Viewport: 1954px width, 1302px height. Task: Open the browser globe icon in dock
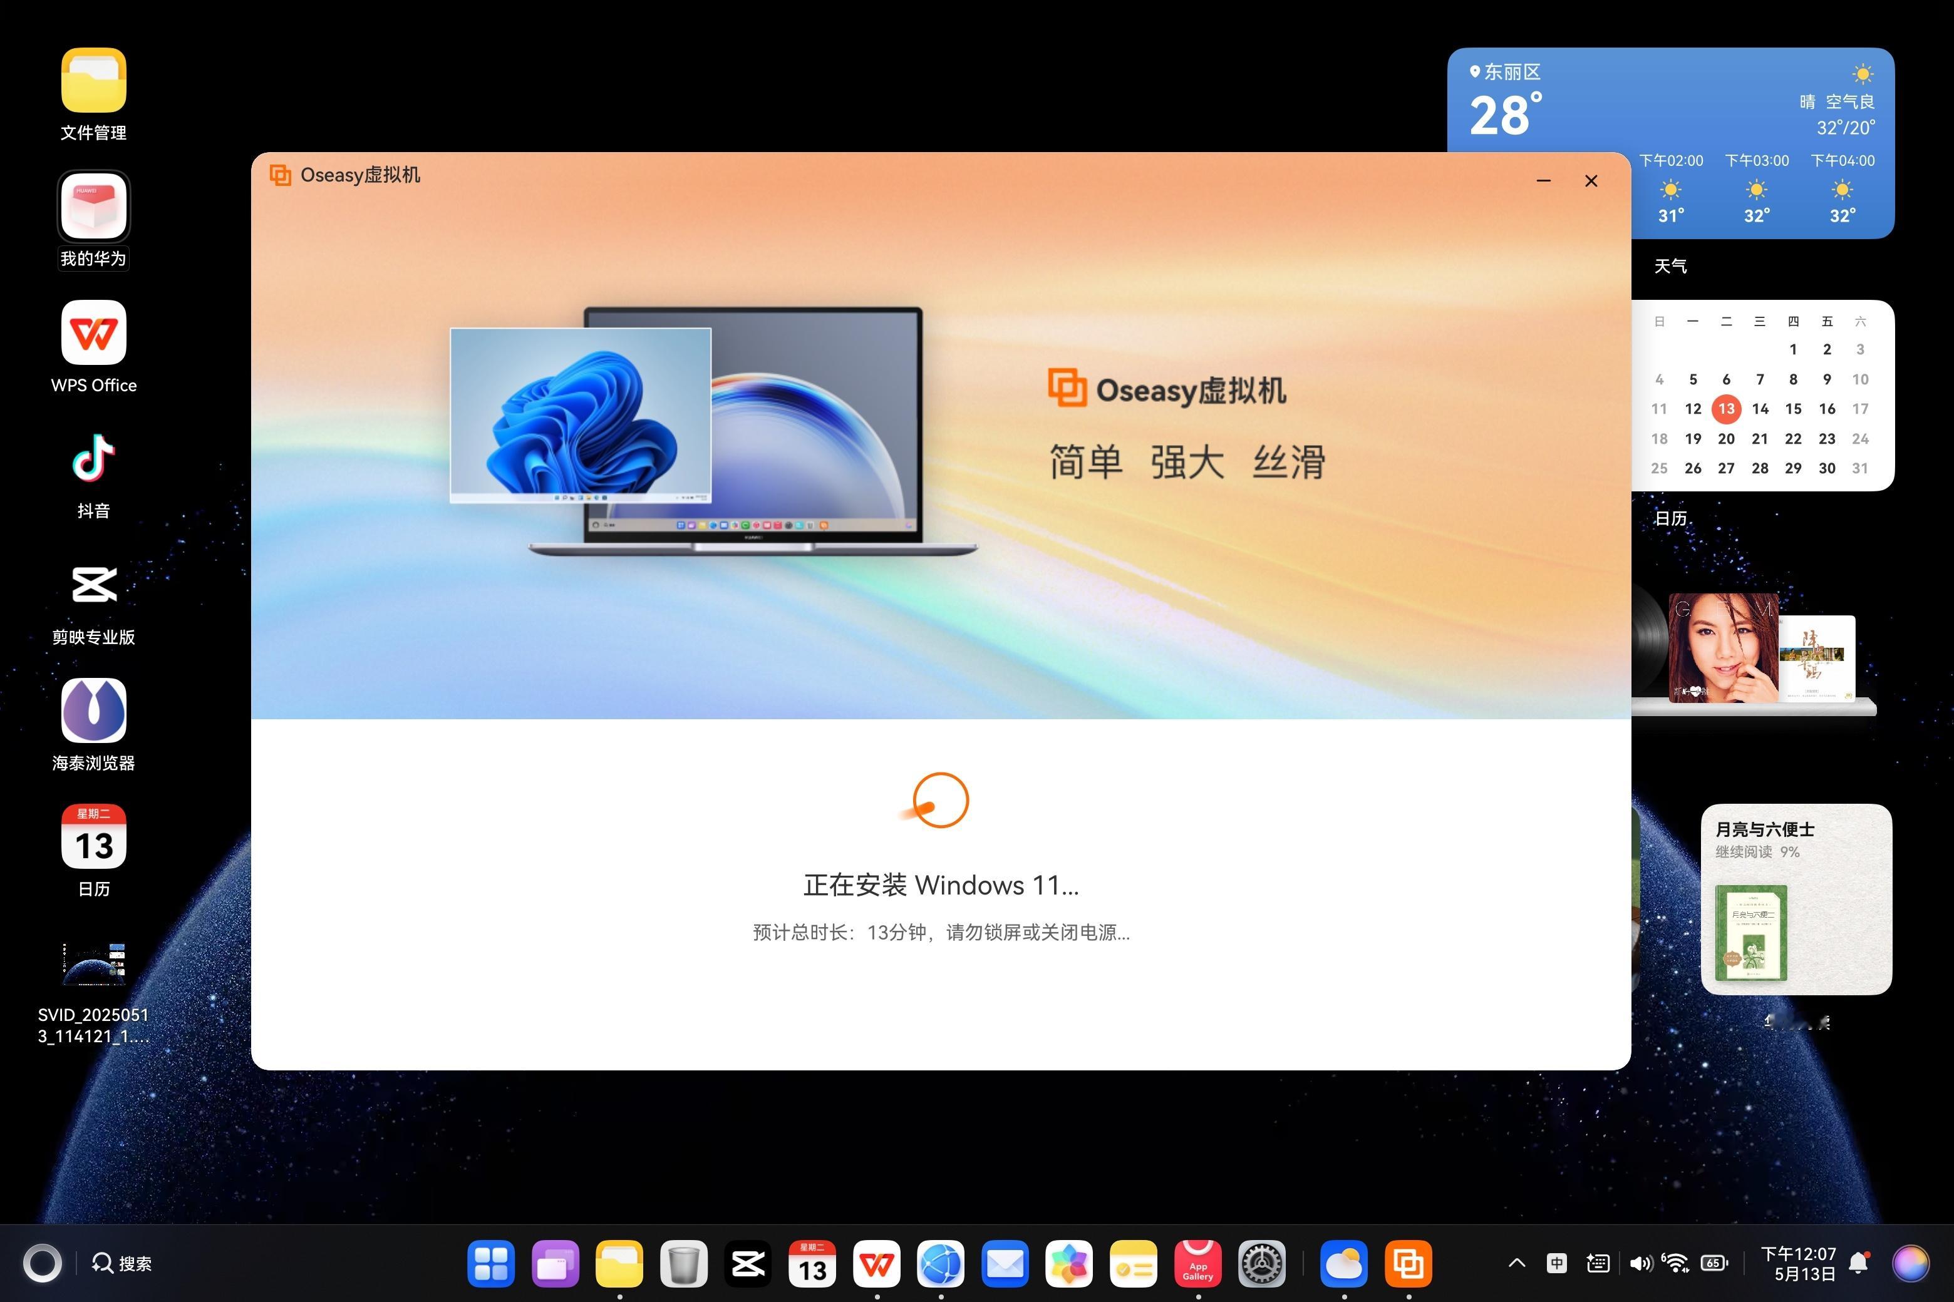tap(941, 1264)
